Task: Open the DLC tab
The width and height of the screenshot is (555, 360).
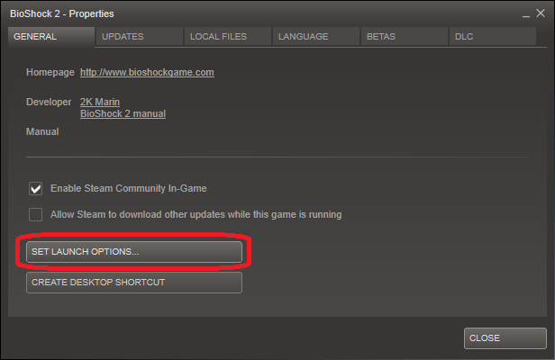Action: click(492, 36)
